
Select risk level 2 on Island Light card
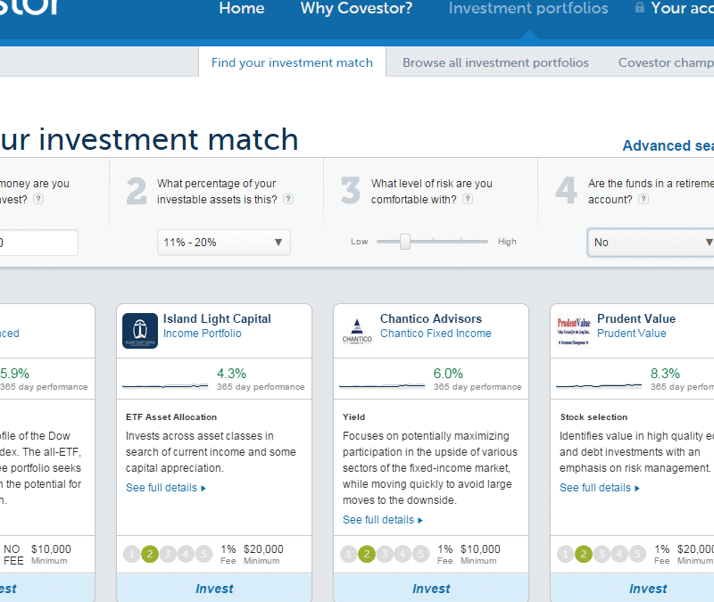pos(150,554)
